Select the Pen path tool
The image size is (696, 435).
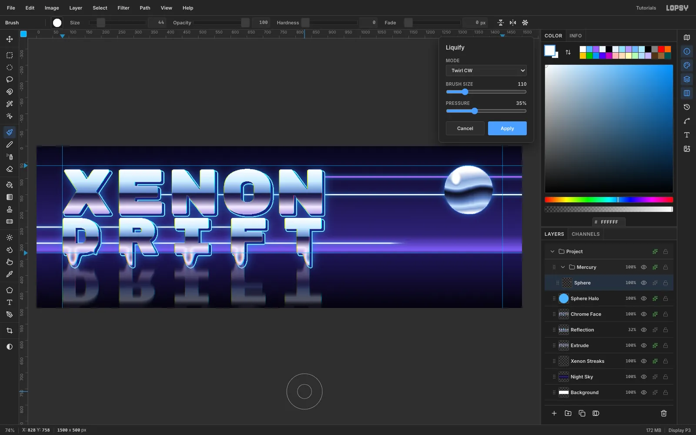click(x=10, y=315)
